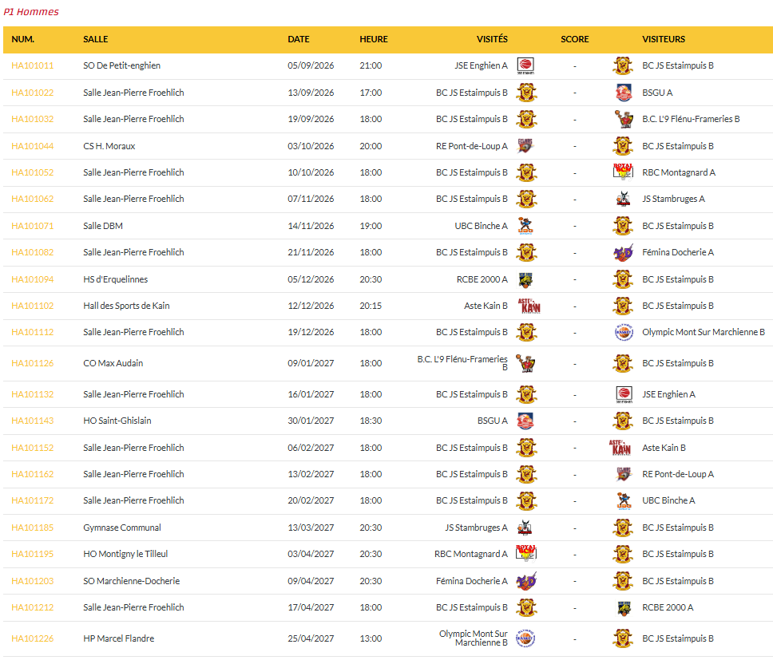Click JS Stambruges A logo in match HA101062
The width and height of the screenshot is (773, 660).
click(623, 199)
